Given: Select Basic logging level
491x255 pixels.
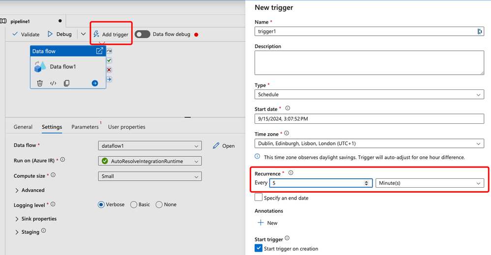Looking at the screenshot, I should coord(134,204).
